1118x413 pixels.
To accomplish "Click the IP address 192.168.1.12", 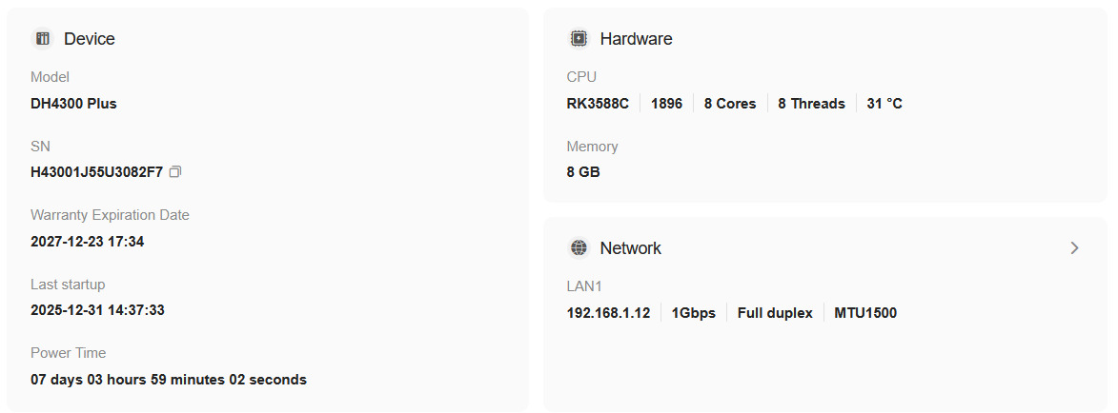I will pyautogui.click(x=608, y=313).
